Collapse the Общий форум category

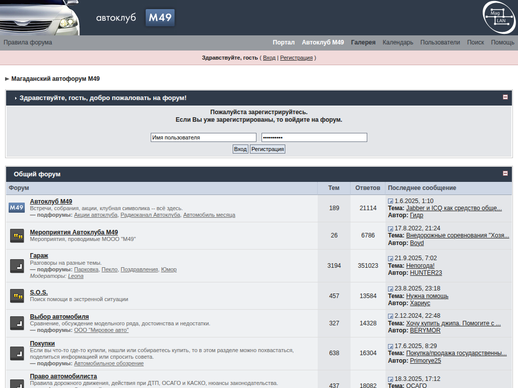pyautogui.click(x=505, y=173)
